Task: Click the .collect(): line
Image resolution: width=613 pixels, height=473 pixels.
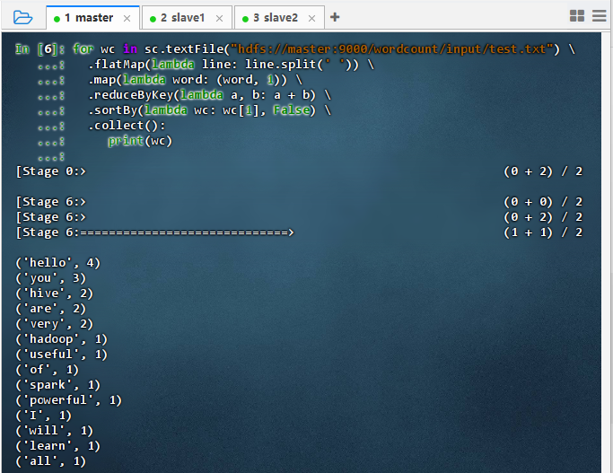Action: click(x=127, y=126)
